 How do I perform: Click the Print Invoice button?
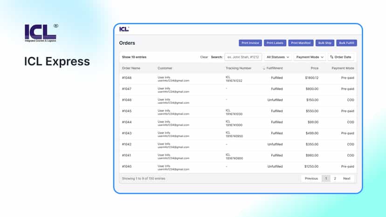tap(250, 43)
